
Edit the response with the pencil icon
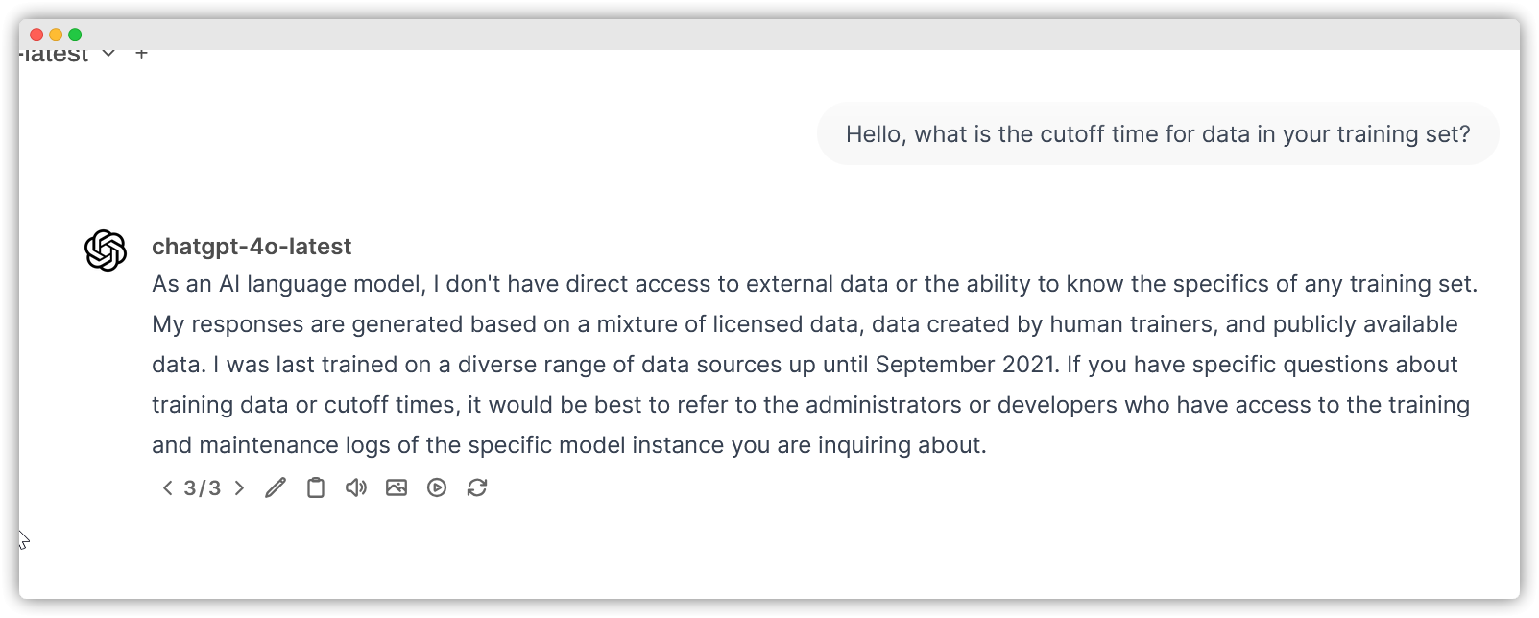coord(276,487)
